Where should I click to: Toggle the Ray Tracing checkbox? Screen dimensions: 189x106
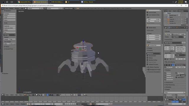[176, 73]
